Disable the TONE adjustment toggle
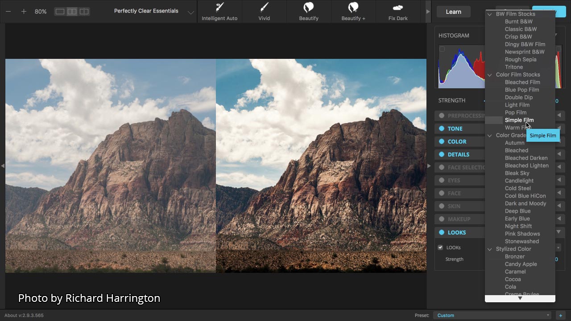 (x=442, y=128)
